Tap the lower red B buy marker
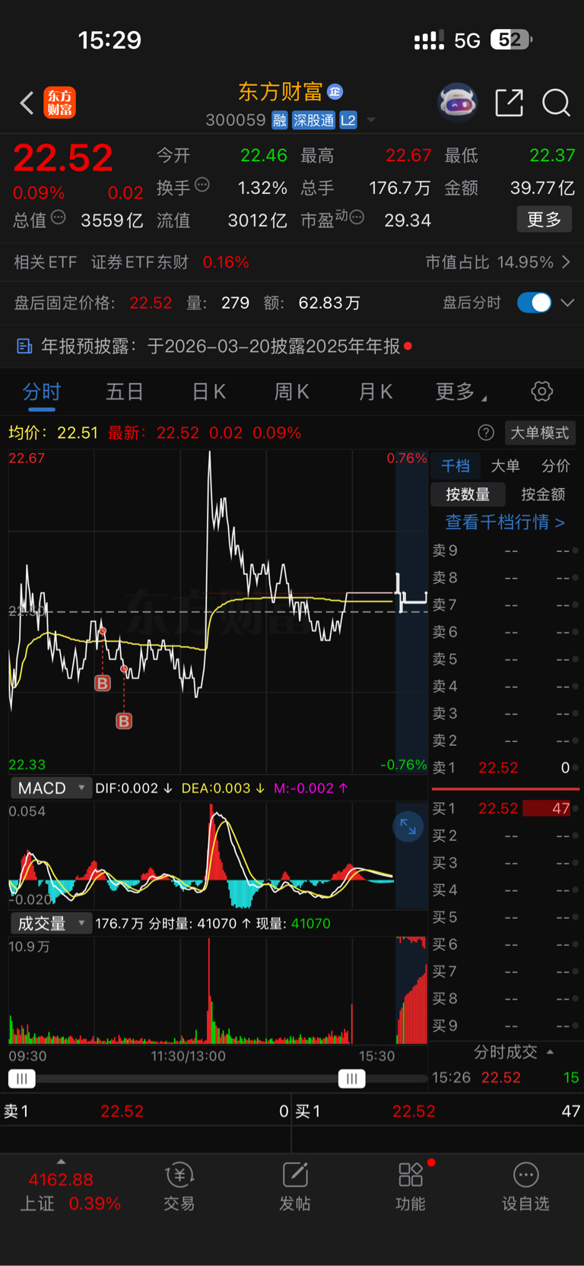 (x=124, y=721)
